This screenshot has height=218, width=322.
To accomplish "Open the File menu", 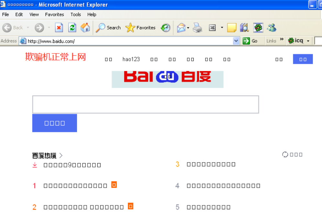I will (x=5, y=15).
